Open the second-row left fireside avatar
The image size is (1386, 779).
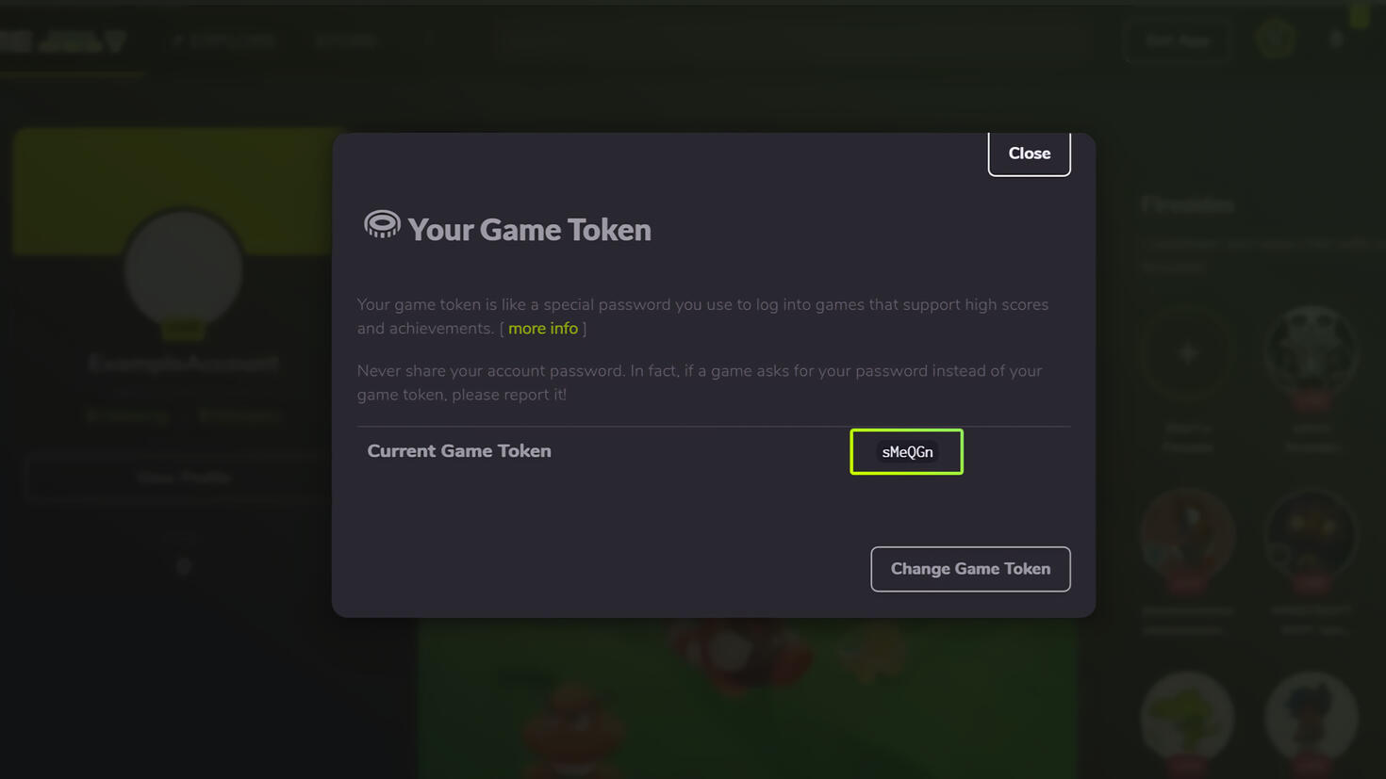click(x=1187, y=535)
